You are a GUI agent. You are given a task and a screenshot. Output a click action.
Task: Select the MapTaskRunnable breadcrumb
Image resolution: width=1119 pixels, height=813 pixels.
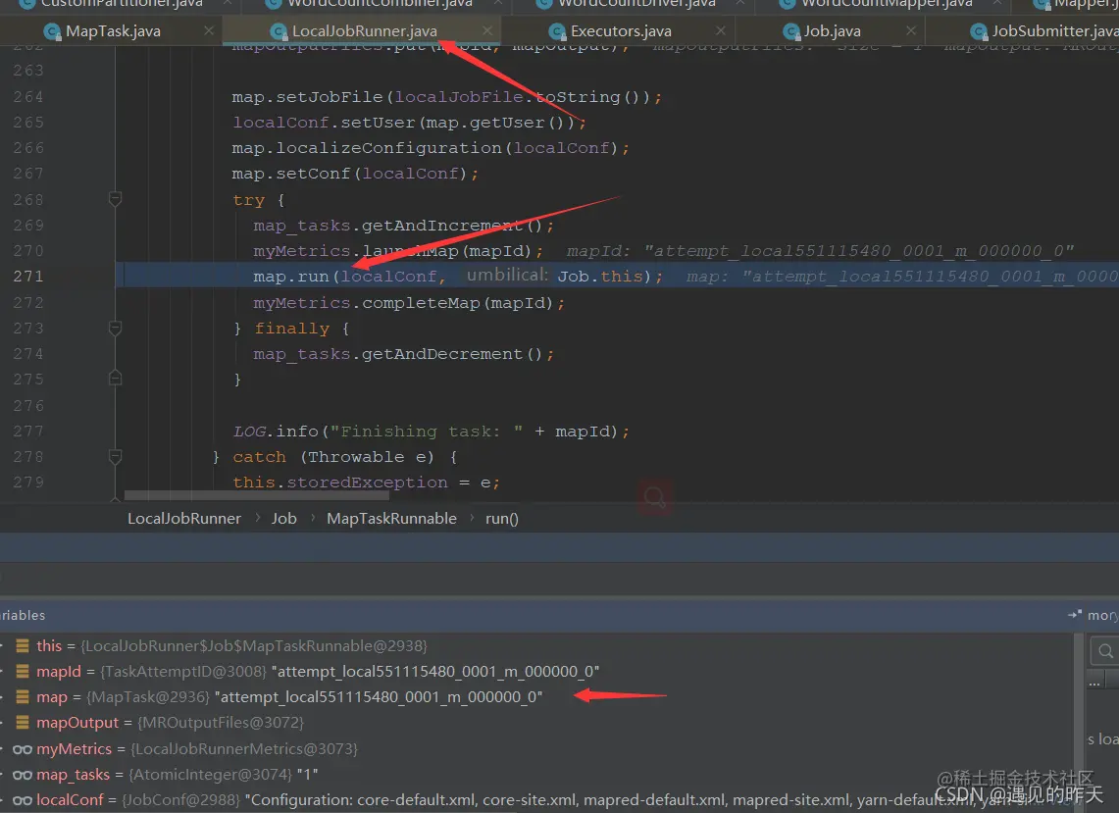[391, 519]
